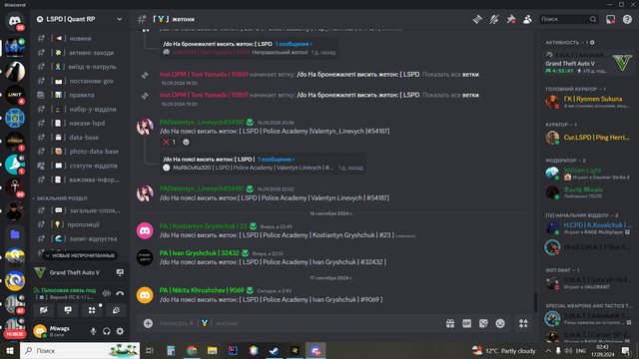This screenshot has width=639, height=359.
Task: Open Windows Start menu
Action: click(x=10, y=350)
